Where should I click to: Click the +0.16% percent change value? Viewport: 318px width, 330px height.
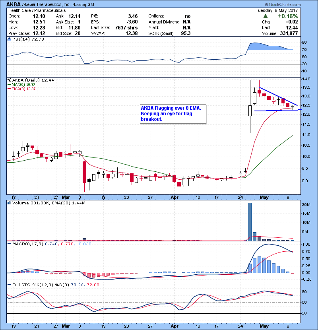(288, 16)
